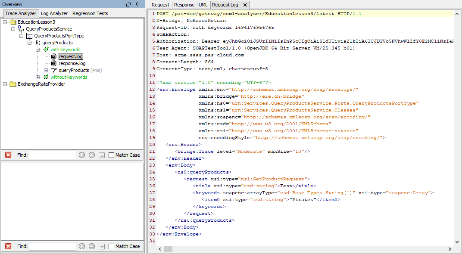Enable Match Case in lower Find bar
The width and height of the screenshot is (462, 254).
tap(112, 246)
